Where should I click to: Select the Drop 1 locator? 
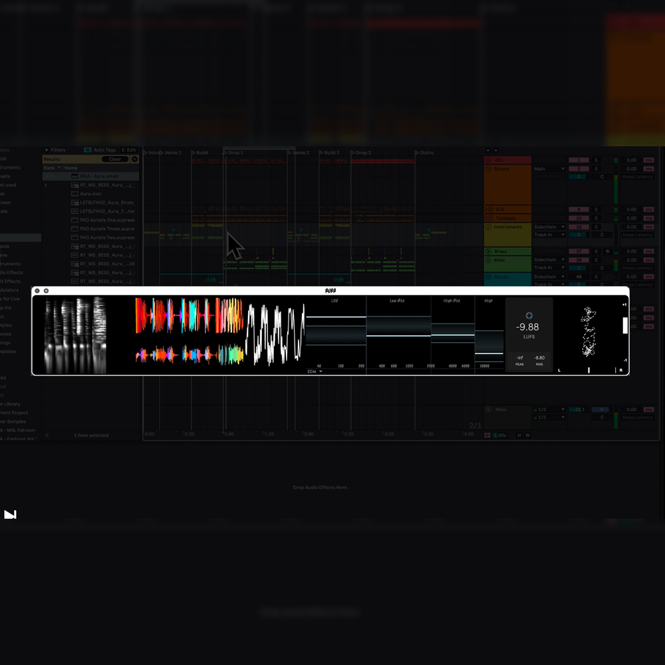(x=233, y=153)
